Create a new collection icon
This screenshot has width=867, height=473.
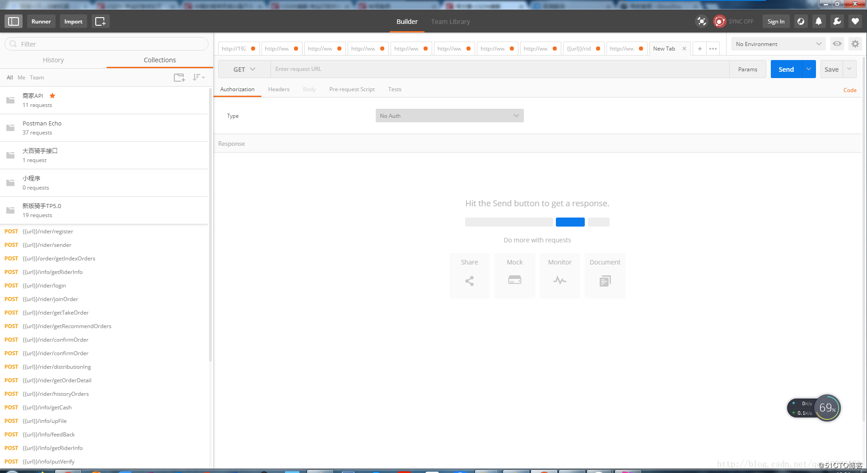(179, 78)
